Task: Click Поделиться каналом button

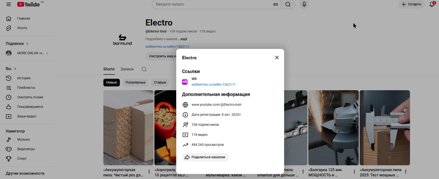Action: (205, 157)
